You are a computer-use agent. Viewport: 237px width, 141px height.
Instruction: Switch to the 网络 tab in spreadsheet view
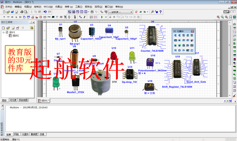point(17,134)
